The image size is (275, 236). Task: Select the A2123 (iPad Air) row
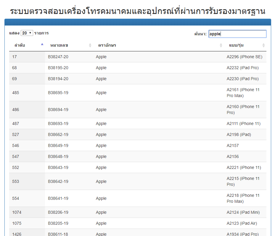[x=242, y=223]
